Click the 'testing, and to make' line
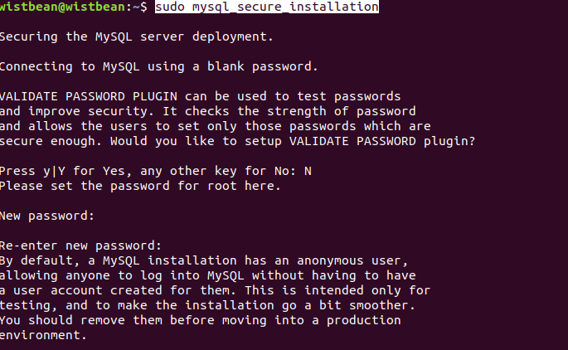The width and height of the screenshot is (568, 350). (207, 305)
